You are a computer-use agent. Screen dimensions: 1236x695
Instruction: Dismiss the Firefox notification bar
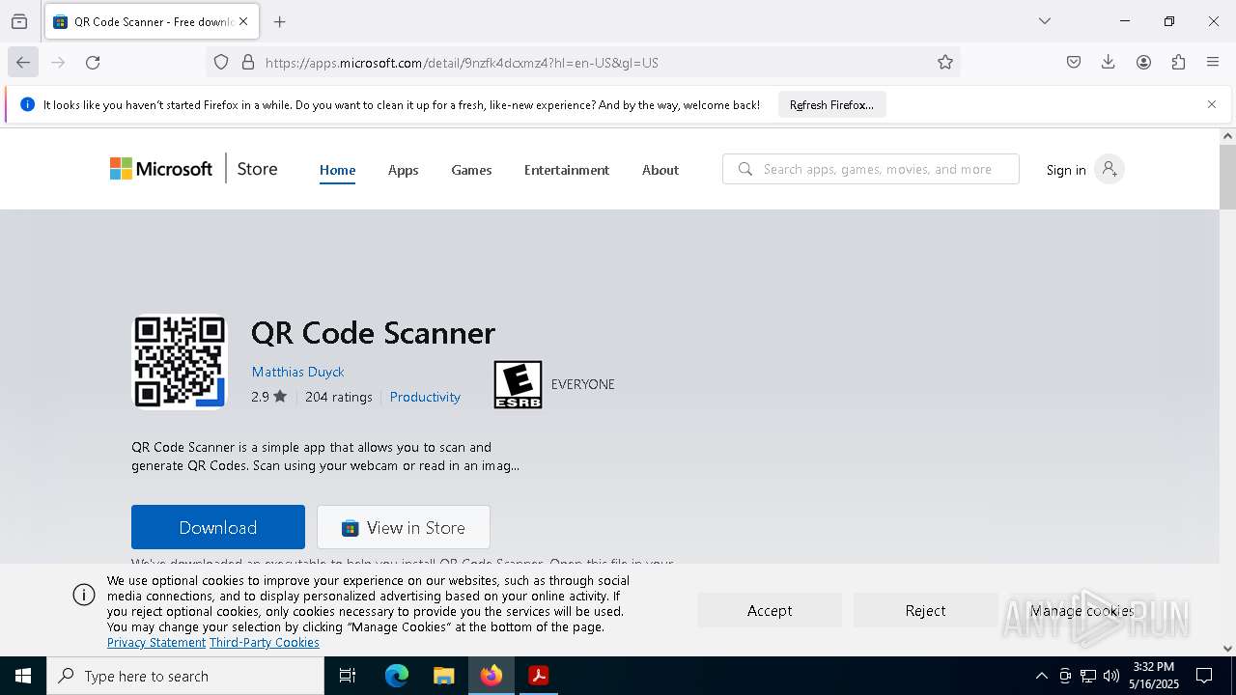(1212, 104)
